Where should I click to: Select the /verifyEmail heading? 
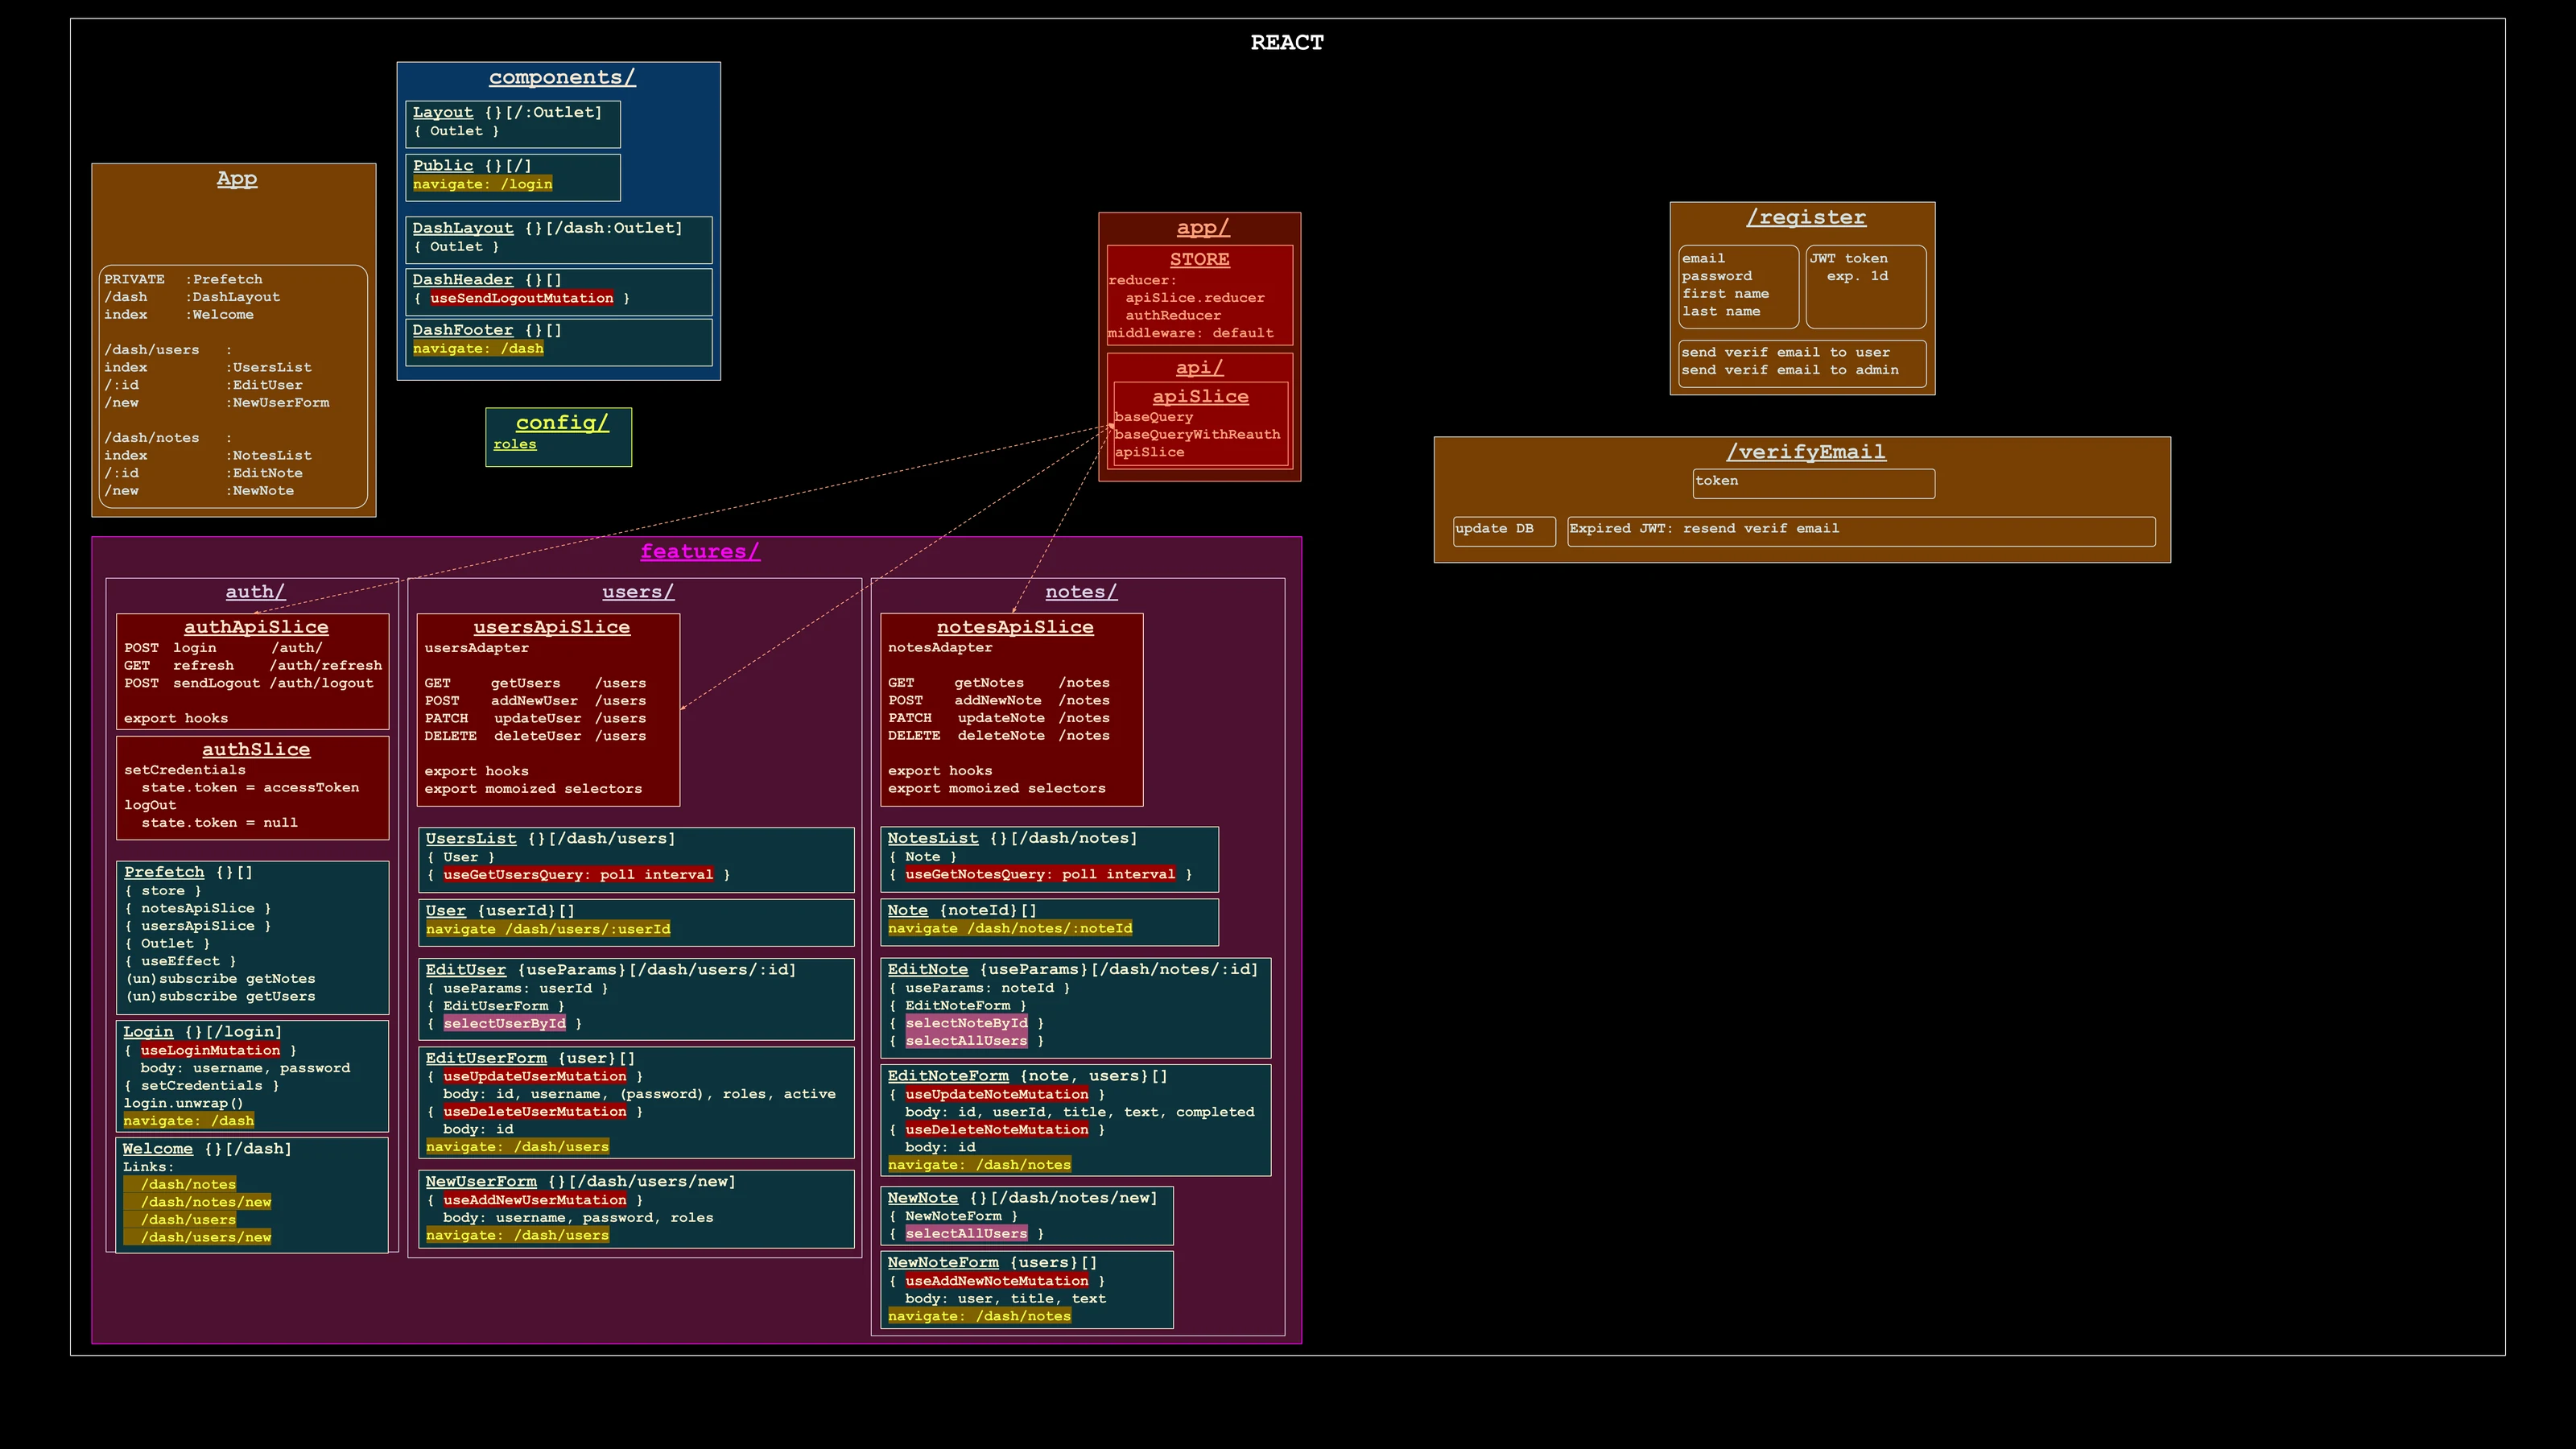[x=1805, y=452]
